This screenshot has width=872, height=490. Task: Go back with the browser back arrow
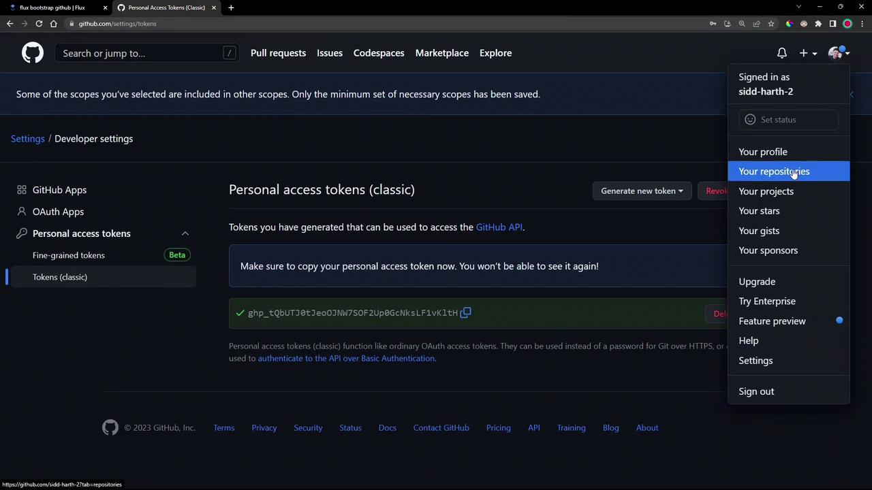click(10, 24)
